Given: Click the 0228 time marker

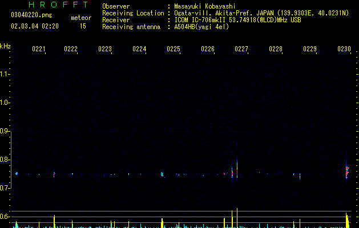Looking at the screenshot, I should click(276, 49).
